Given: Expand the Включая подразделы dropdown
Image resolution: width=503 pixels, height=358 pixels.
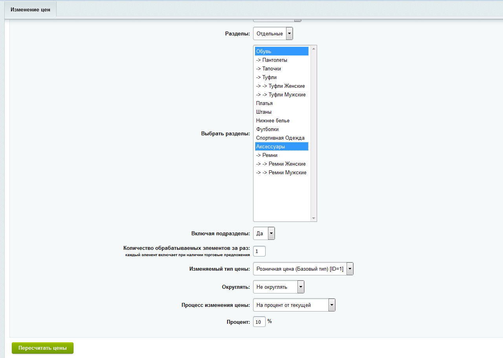Looking at the screenshot, I should click(264, 233).
